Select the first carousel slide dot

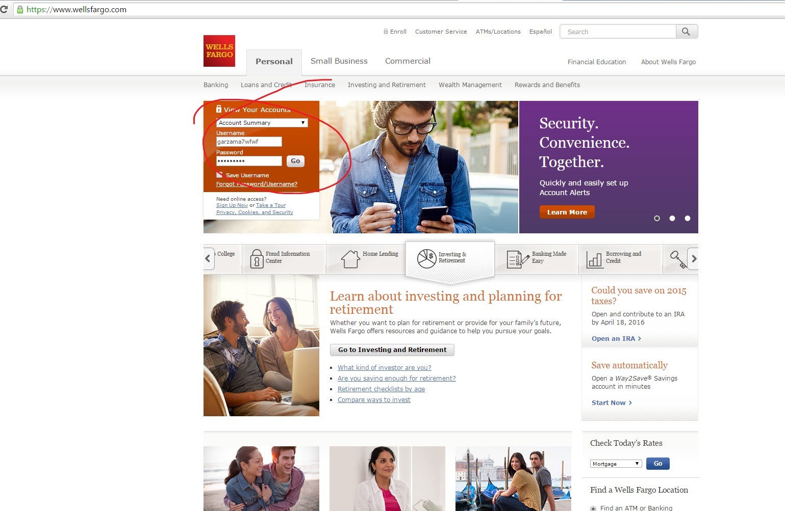(x=657, y=218)
